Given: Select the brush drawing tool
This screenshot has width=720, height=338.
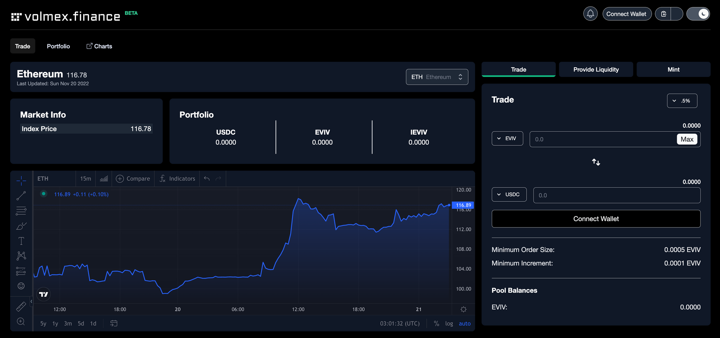Looking at the screenshot, I should point(21,226).
